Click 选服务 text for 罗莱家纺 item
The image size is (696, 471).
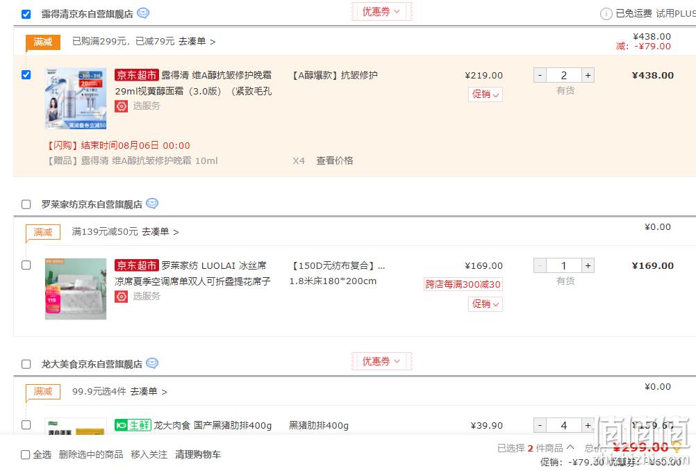coord(147,296)
